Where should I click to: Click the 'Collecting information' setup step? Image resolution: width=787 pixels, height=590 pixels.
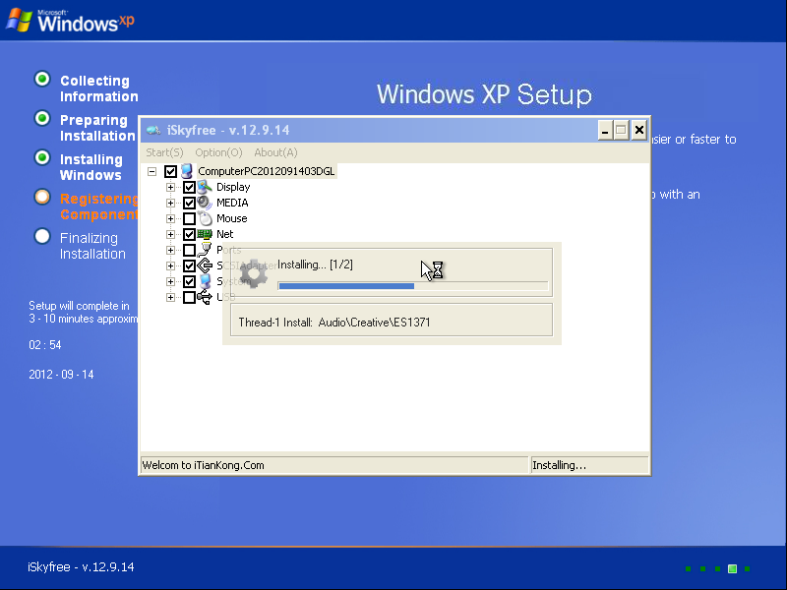pyautogui.click(x=99, y=88)
